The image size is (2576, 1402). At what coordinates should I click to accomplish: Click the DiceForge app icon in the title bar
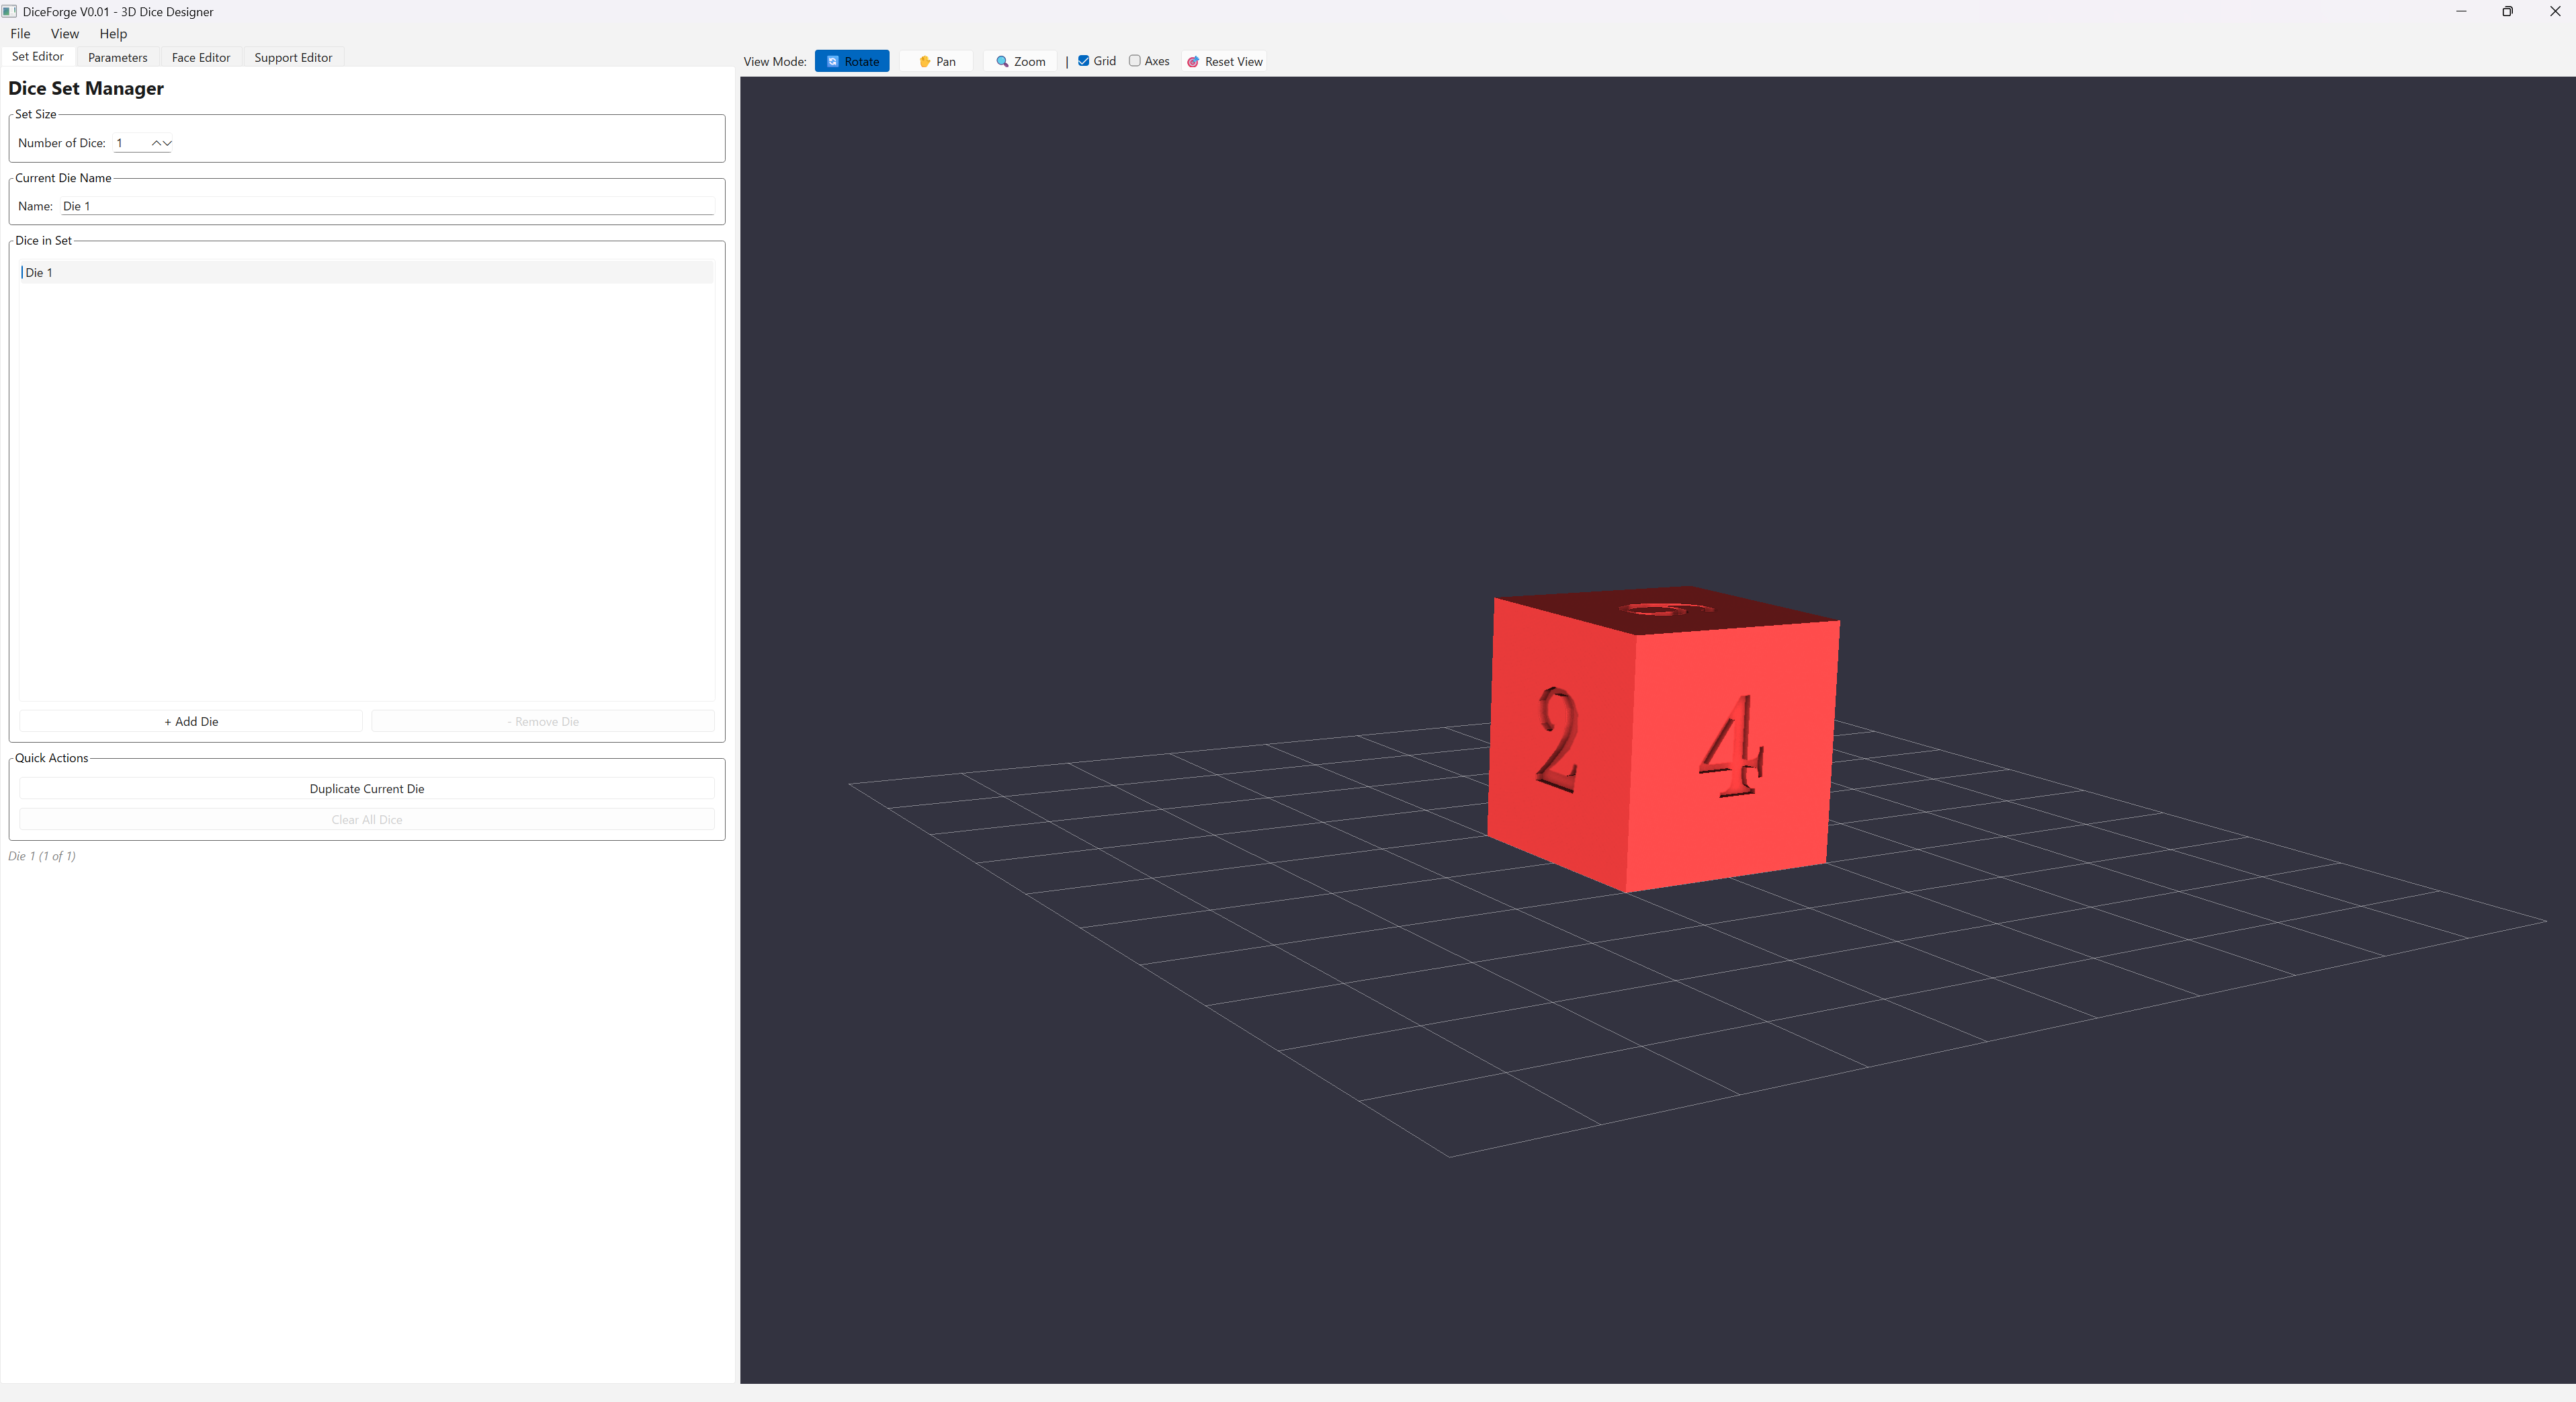point(9,11)
